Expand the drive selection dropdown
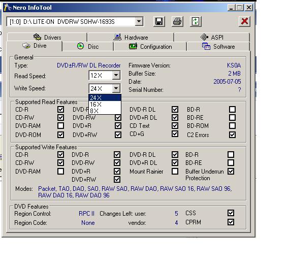The image size is (289, 270). [139, 21]
